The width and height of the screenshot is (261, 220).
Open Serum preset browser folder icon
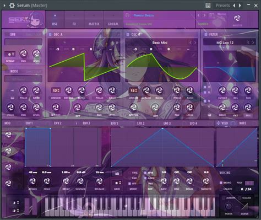pyautogui.click(x=211, y=15)
